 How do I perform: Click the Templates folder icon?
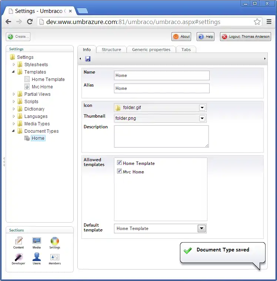tap(20, 72)
